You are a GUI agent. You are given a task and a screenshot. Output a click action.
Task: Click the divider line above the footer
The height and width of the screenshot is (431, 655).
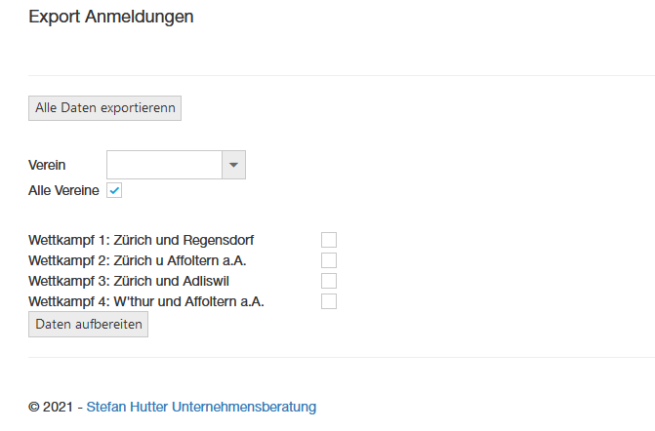click(327, 357)
